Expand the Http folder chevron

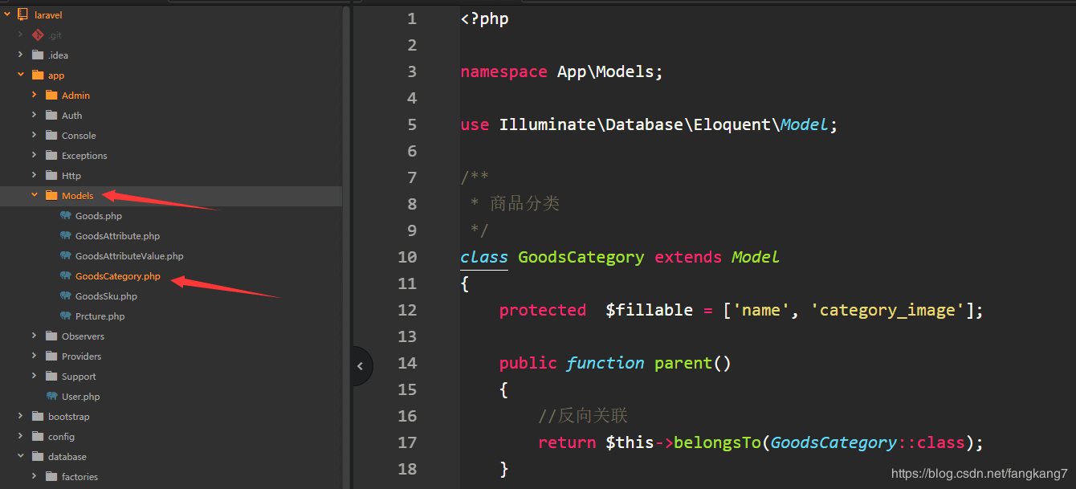tap(35, 175)
